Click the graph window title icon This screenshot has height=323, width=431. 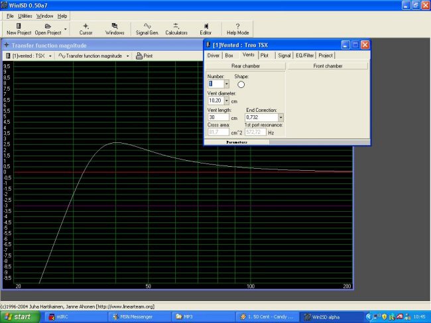[x=7, y=45]
